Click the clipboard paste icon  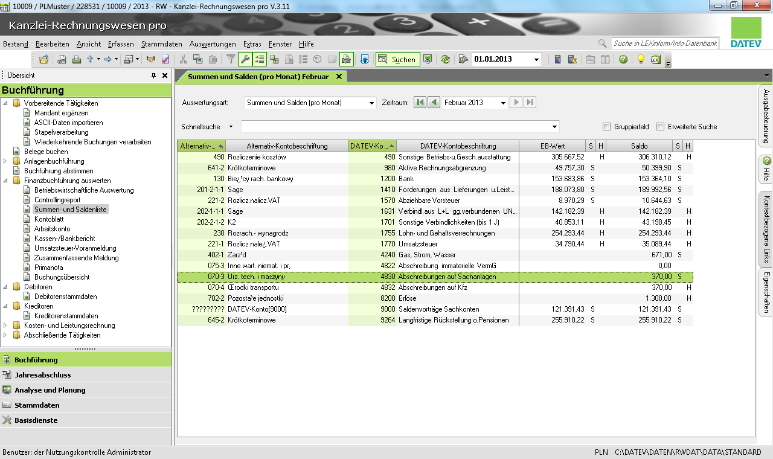click(x=213, y=59)
